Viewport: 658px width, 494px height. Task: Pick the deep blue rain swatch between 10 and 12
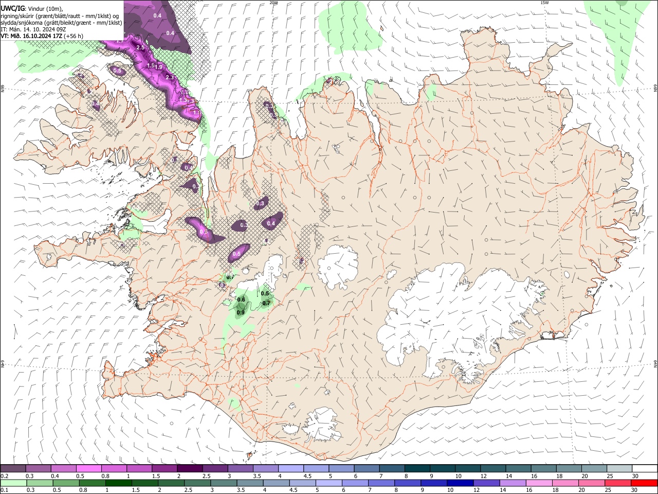tap(460, 483)
